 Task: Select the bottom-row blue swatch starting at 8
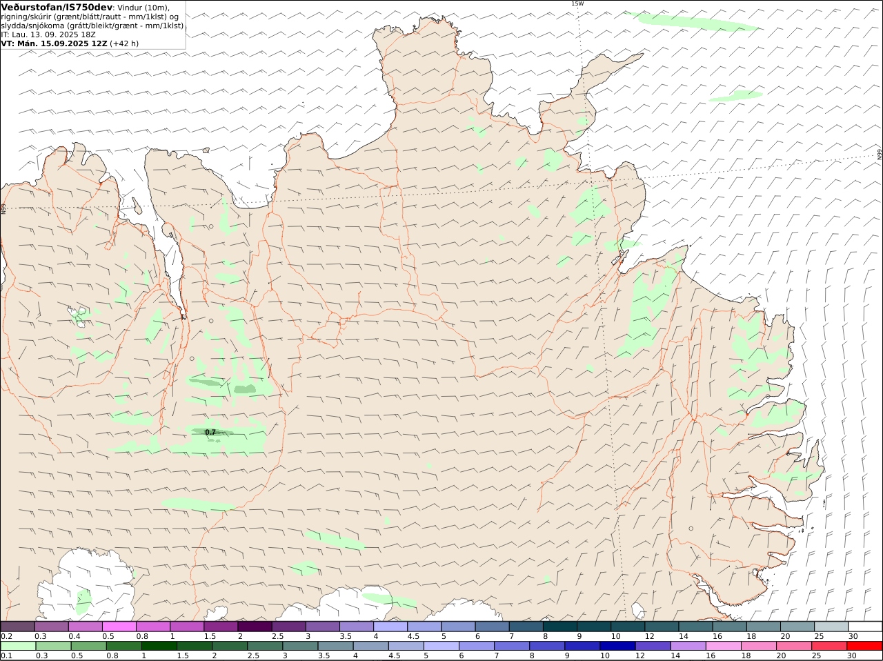(x=546, y=647)
